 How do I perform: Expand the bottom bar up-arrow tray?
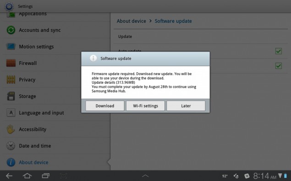pyautogui.click(x=145, y=176)
